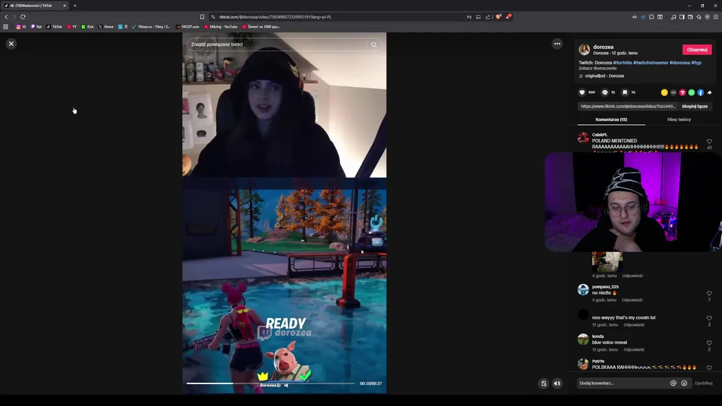Share the video to Facebook

[700, 92]
